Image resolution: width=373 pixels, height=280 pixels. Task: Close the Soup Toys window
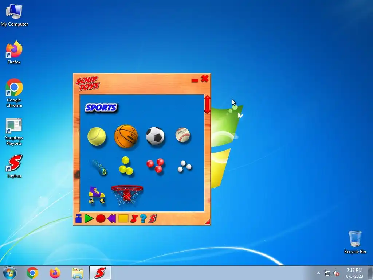205,79
